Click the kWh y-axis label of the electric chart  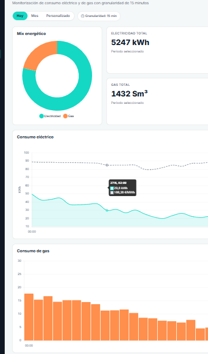click(20, 190)
